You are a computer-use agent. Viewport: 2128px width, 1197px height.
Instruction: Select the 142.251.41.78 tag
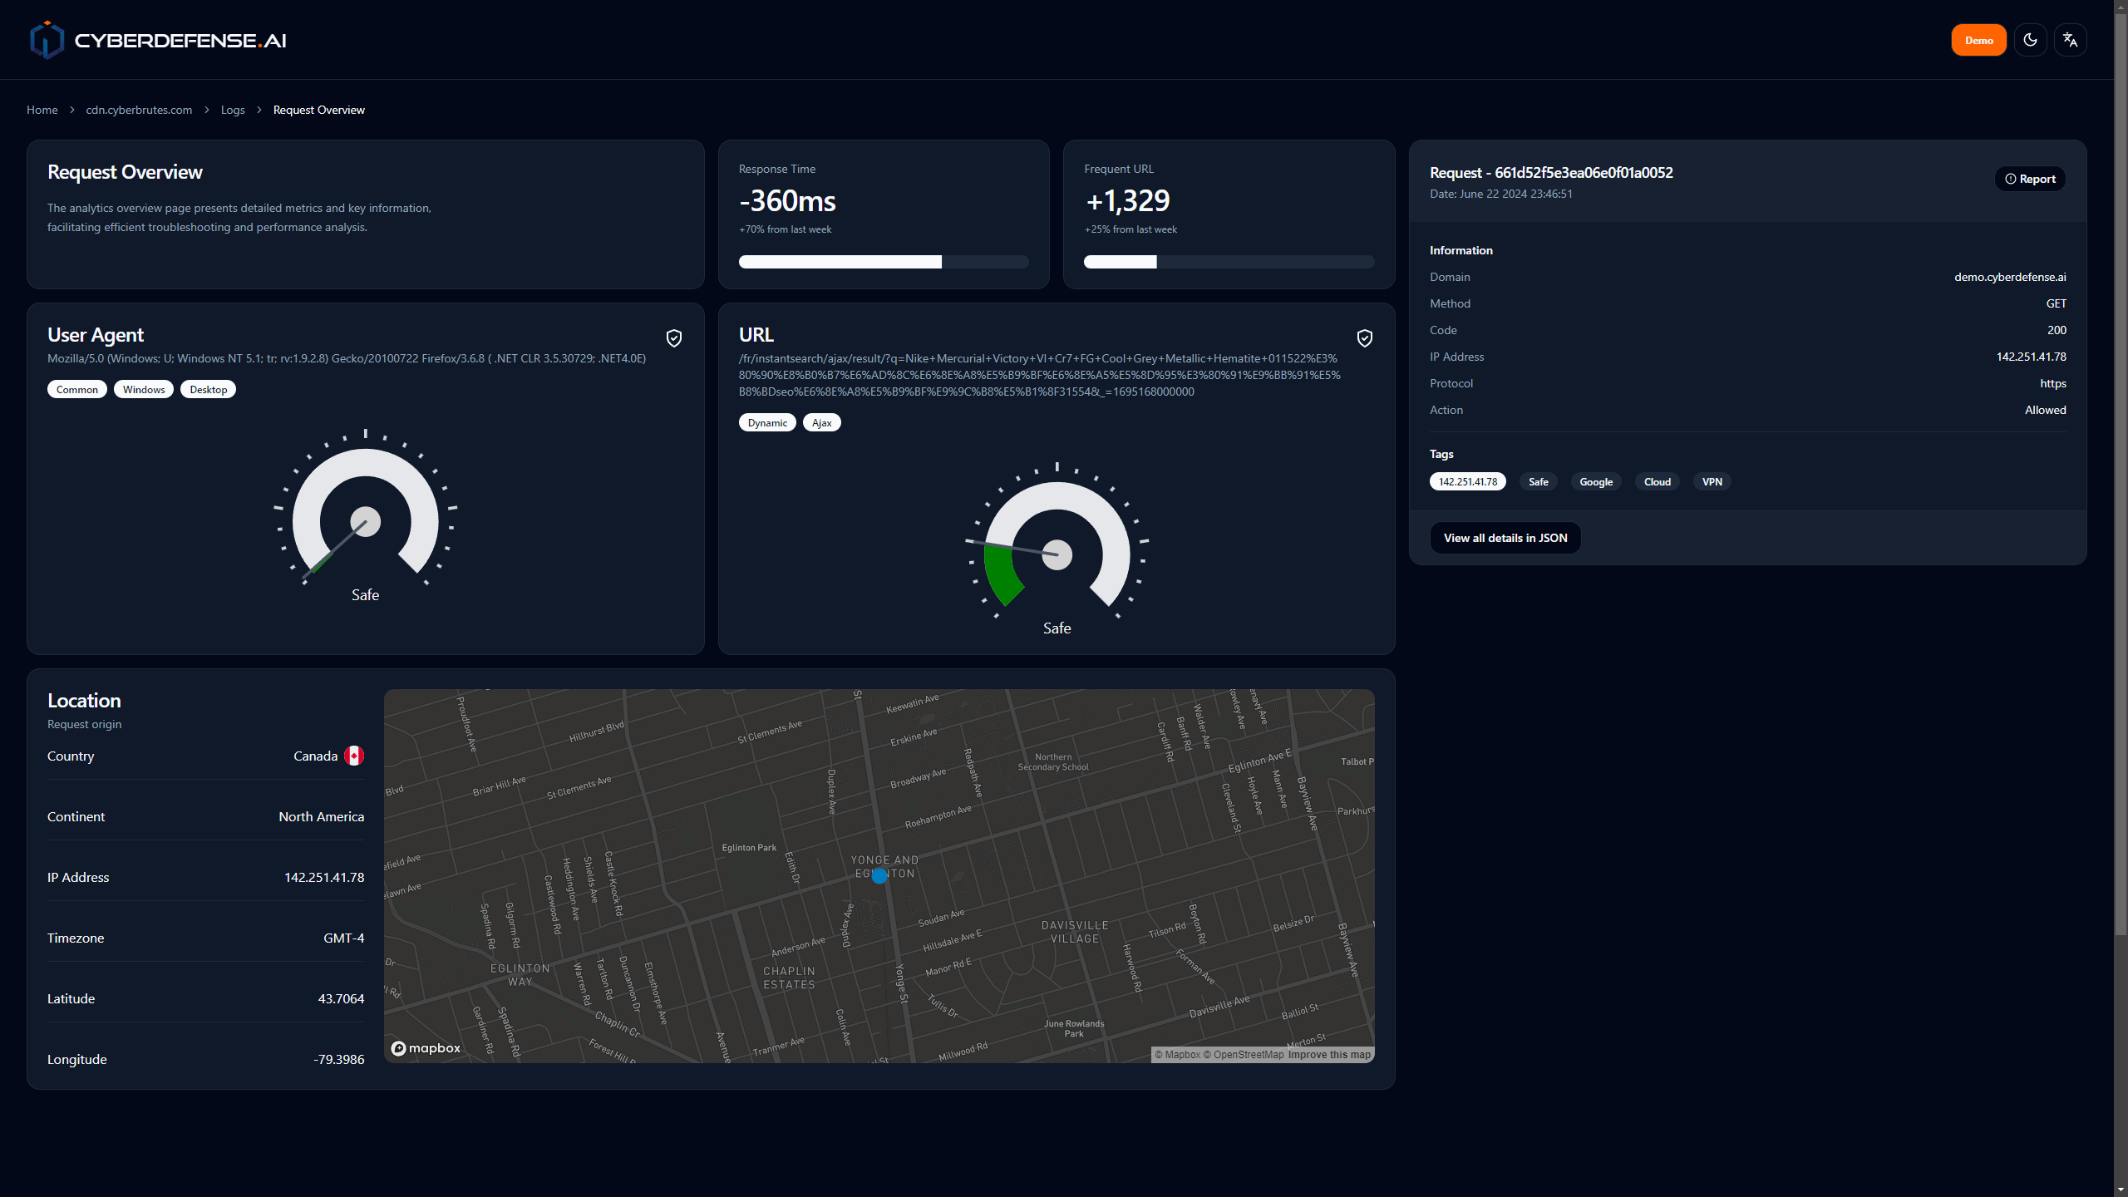[x=1467, y=482]
